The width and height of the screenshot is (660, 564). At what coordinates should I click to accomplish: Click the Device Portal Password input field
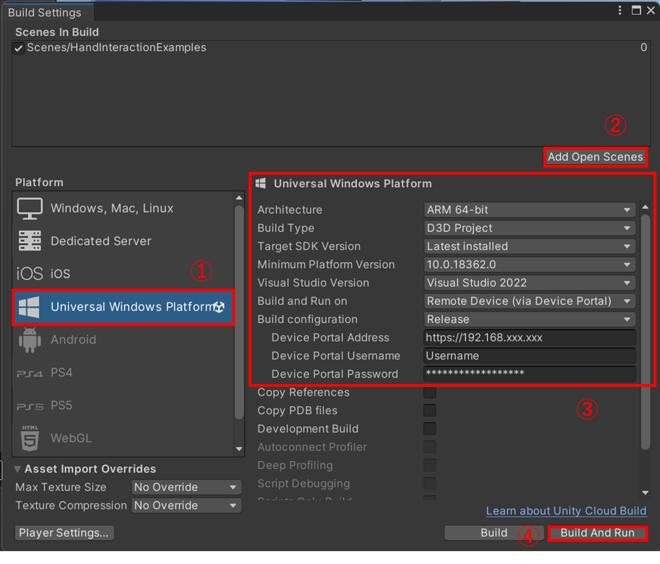(x=530, y=374)
